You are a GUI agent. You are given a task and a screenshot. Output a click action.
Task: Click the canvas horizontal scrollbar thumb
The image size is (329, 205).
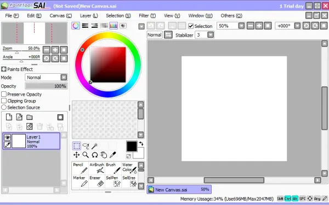(234, 180)
